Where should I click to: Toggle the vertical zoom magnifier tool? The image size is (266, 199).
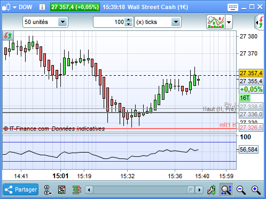(x=226, y=190)
